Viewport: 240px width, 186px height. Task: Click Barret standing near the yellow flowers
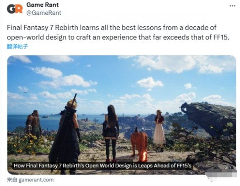tap(33, 123)
